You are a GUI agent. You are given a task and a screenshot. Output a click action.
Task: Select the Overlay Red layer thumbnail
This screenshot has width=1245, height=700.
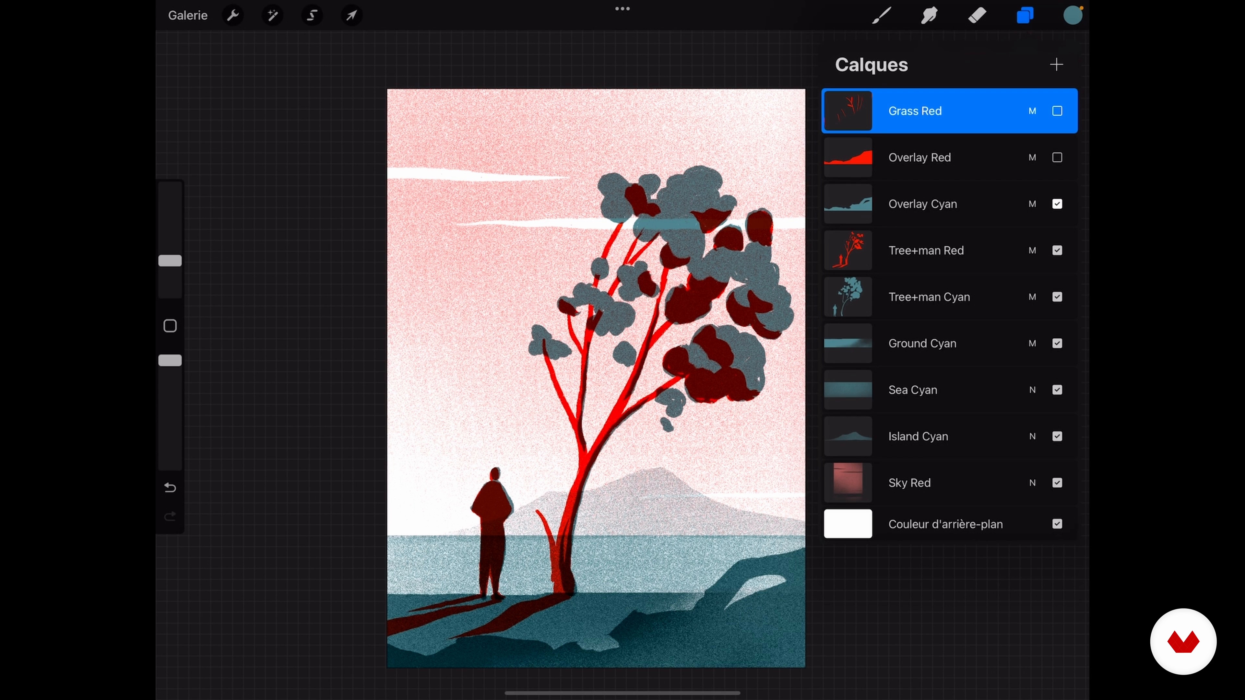click(848, 157)
